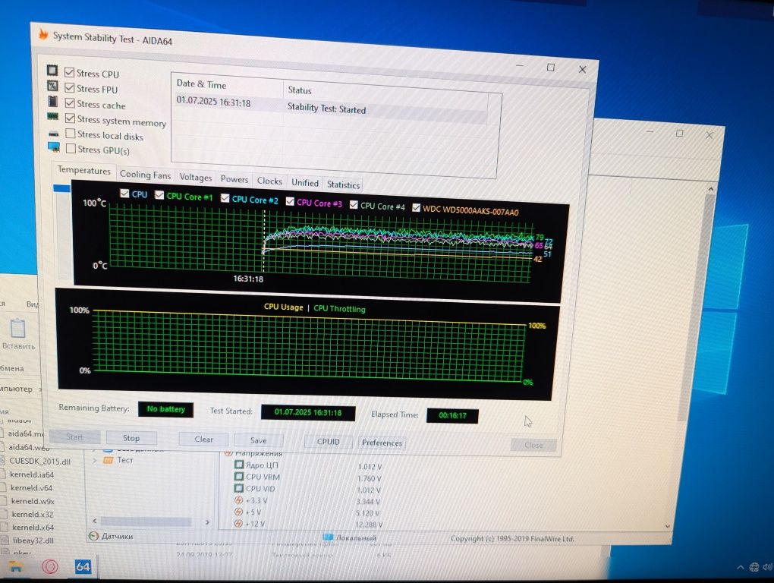Enable the Stress GPU(s) checkbox
The height and width of the screenshot is (583, 774).
coord(71,148)
